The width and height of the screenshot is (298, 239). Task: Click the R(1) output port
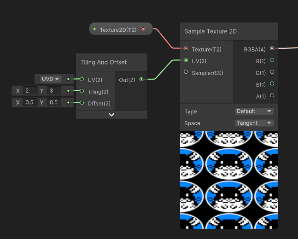click(272, 60)
